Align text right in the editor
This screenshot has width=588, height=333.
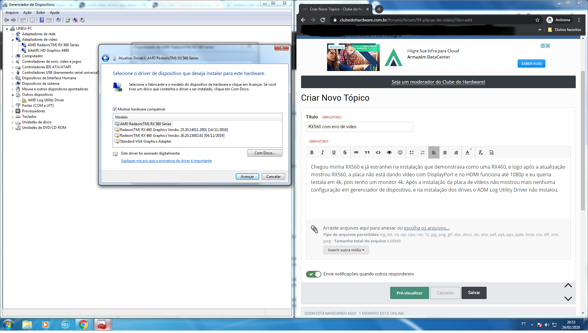pyautogui.click(x=456, y=152)
